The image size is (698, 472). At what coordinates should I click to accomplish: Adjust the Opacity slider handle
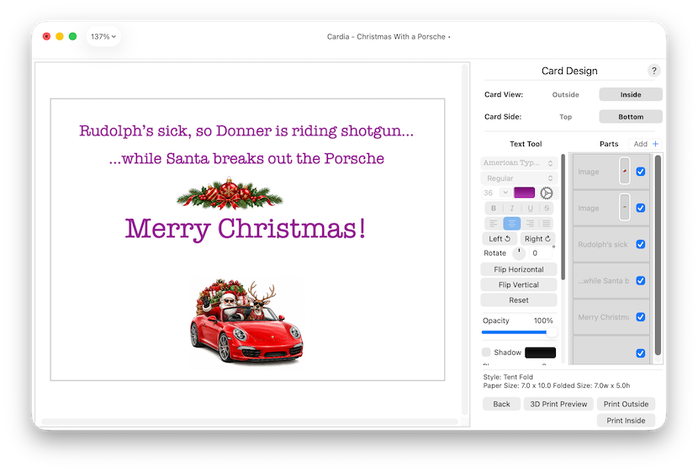[552, 332]
